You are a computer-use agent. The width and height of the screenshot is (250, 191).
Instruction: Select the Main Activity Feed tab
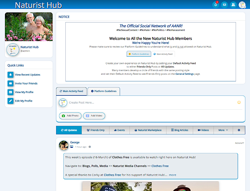[x=71, y=91]
